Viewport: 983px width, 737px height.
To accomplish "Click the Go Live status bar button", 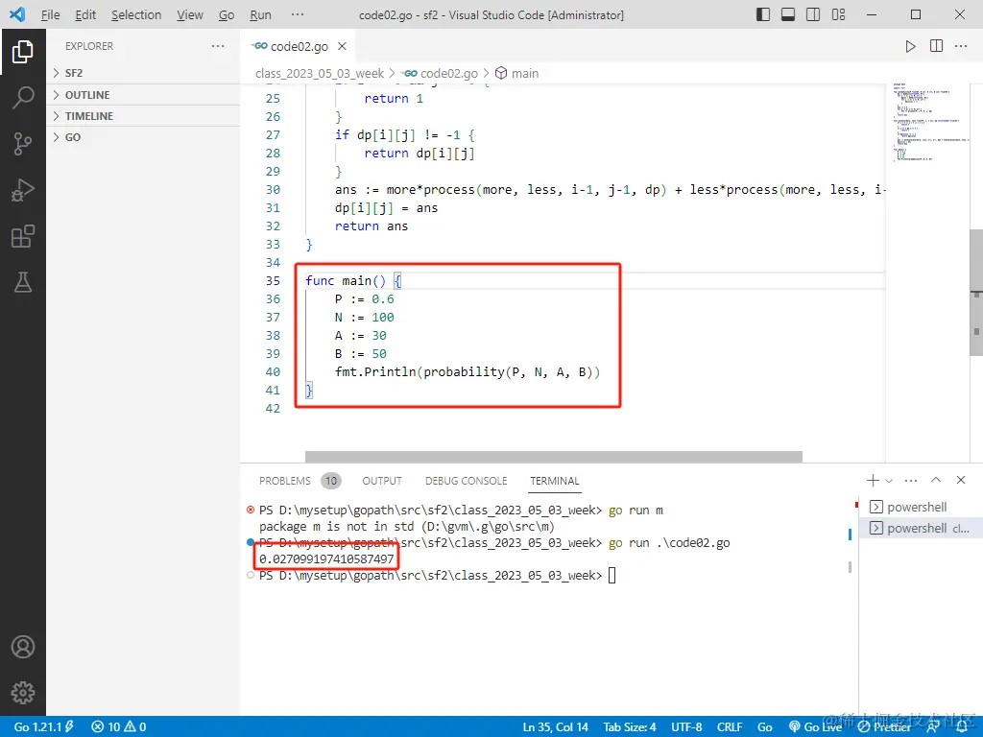I will tap(815, 727).
